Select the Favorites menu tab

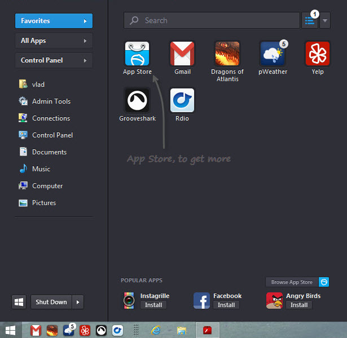pos(54,21)
